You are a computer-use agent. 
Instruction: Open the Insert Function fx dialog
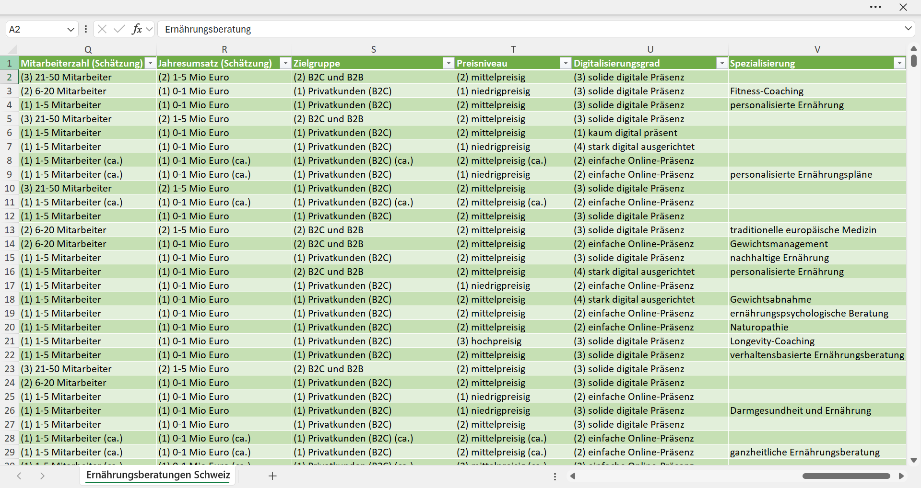pyautogui.click(x=137, y=29)
